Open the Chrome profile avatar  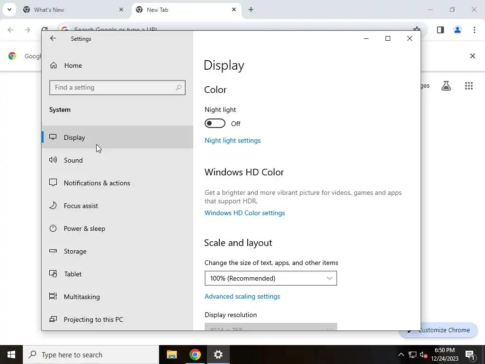(457, 30)
